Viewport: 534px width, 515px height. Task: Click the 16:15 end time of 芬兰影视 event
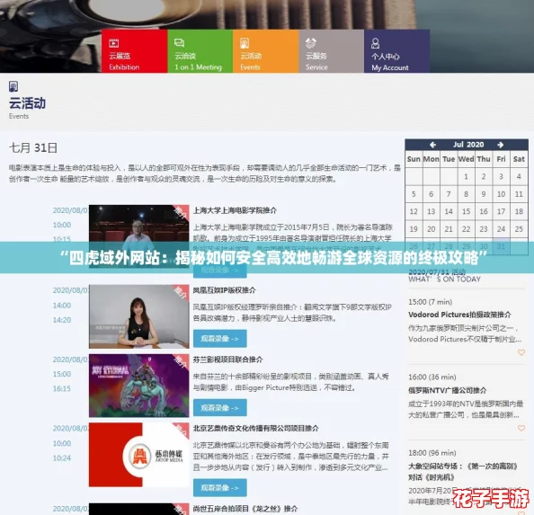pos(62,388)
